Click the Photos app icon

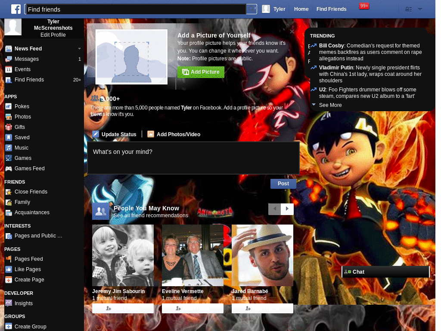(9, 117)
